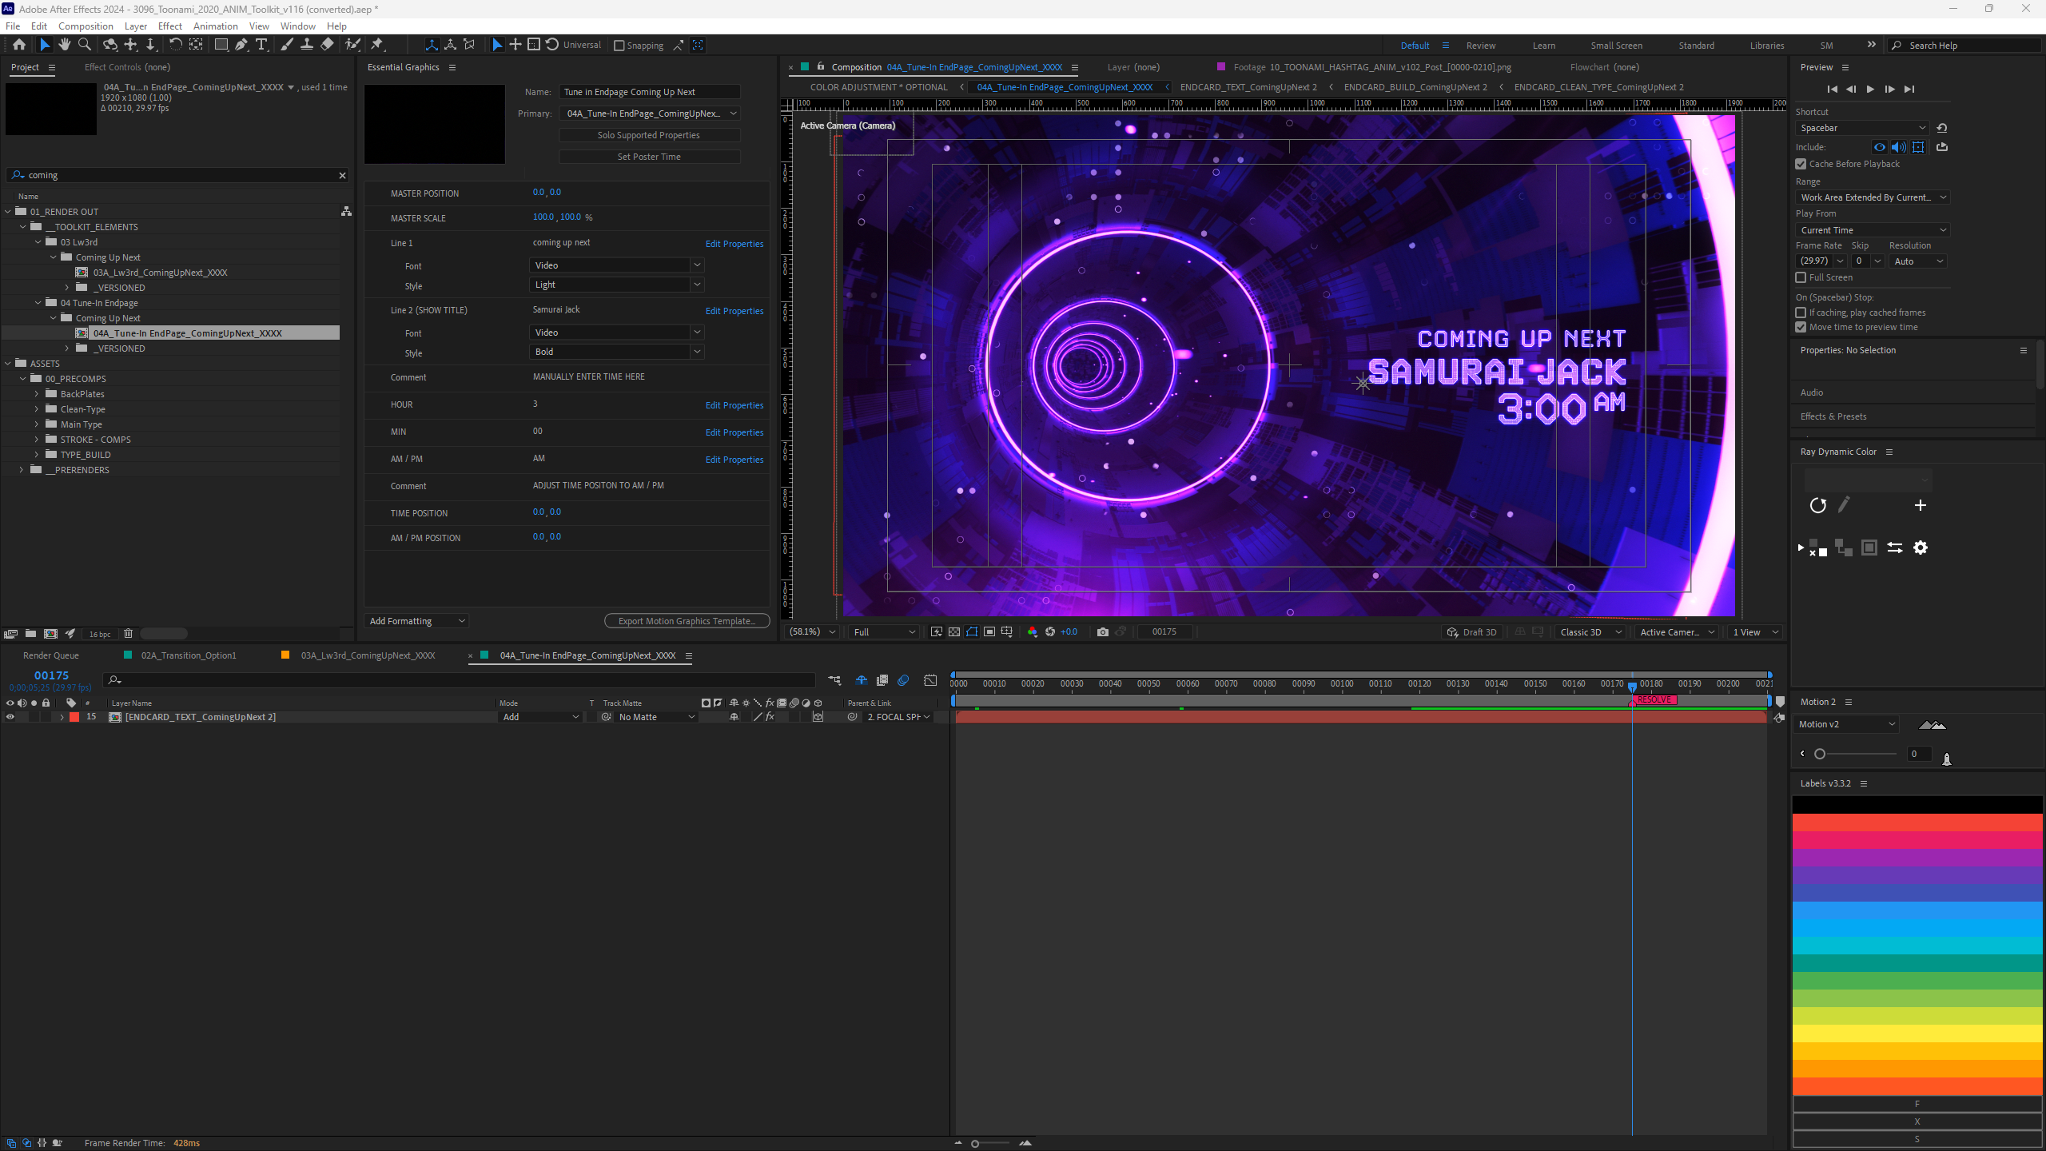Select the Brush tool
Viewport: 2046px width, 1151px height.
[286, 45]
